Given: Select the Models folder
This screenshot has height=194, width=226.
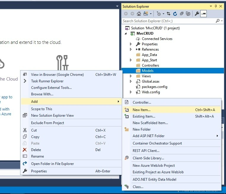Looking at the screenshot, I should pyautogui.click(x=173, y=71).
